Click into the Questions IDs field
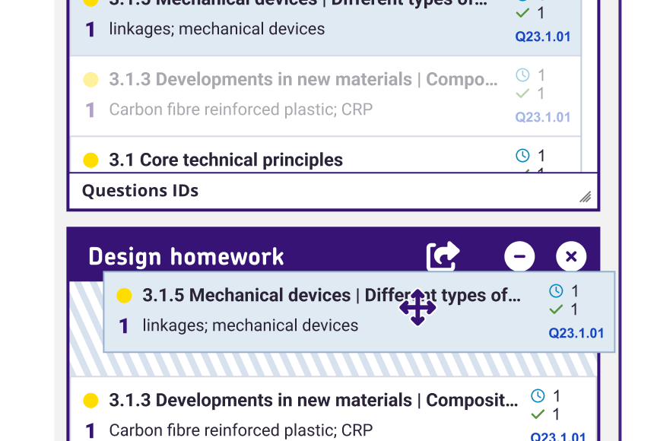Image resolution: width=654 pixels, height=441 pixels. 327,191
